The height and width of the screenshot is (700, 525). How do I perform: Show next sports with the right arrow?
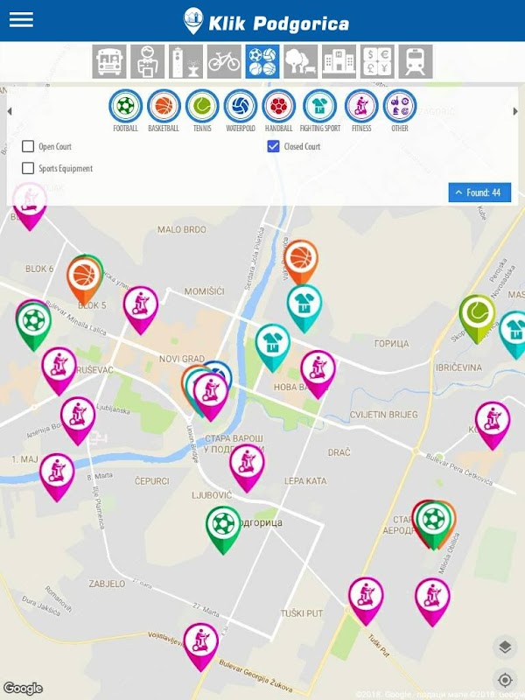pyautogui.click(x=515, y=111)
